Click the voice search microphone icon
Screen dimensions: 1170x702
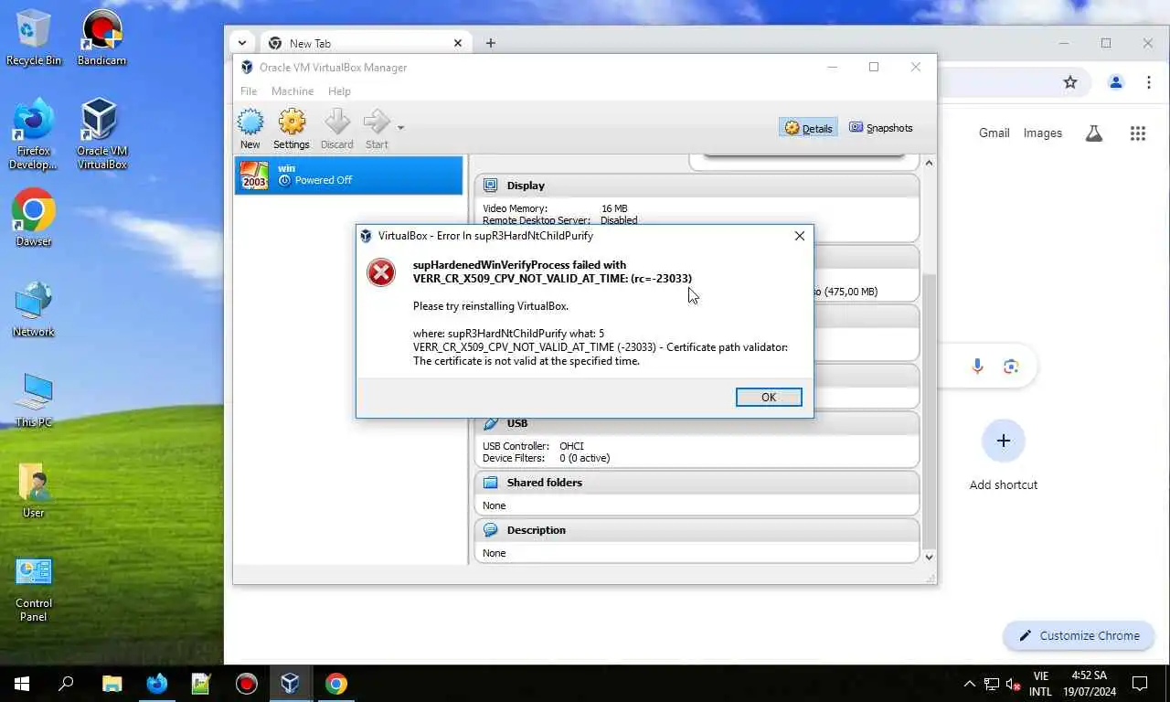(x=977, y=367)
